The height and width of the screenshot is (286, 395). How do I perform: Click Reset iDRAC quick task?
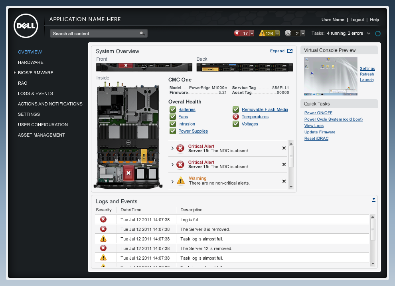(316, 139)
